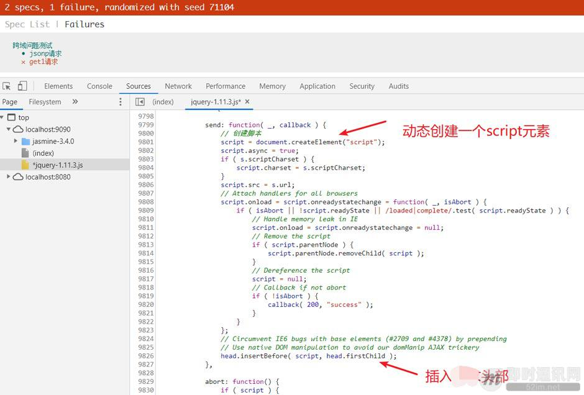The height and width of the screenshot is (395, 584).
Task: Click the '// Attach handlers for all browsers' comment
Action: pos(289,193)
